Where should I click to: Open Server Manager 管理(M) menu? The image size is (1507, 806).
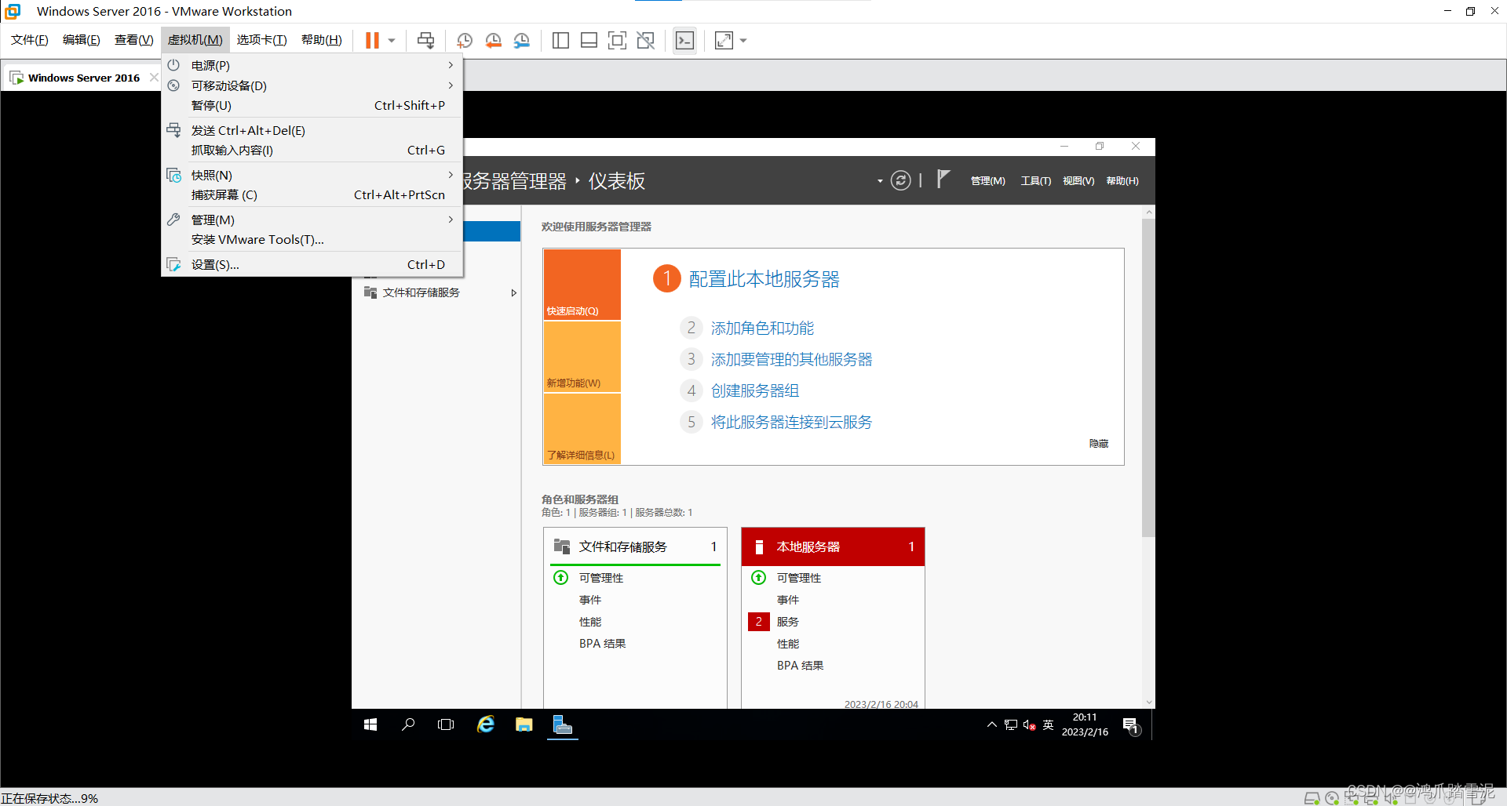pyautogui.click(x=988, y=181)
